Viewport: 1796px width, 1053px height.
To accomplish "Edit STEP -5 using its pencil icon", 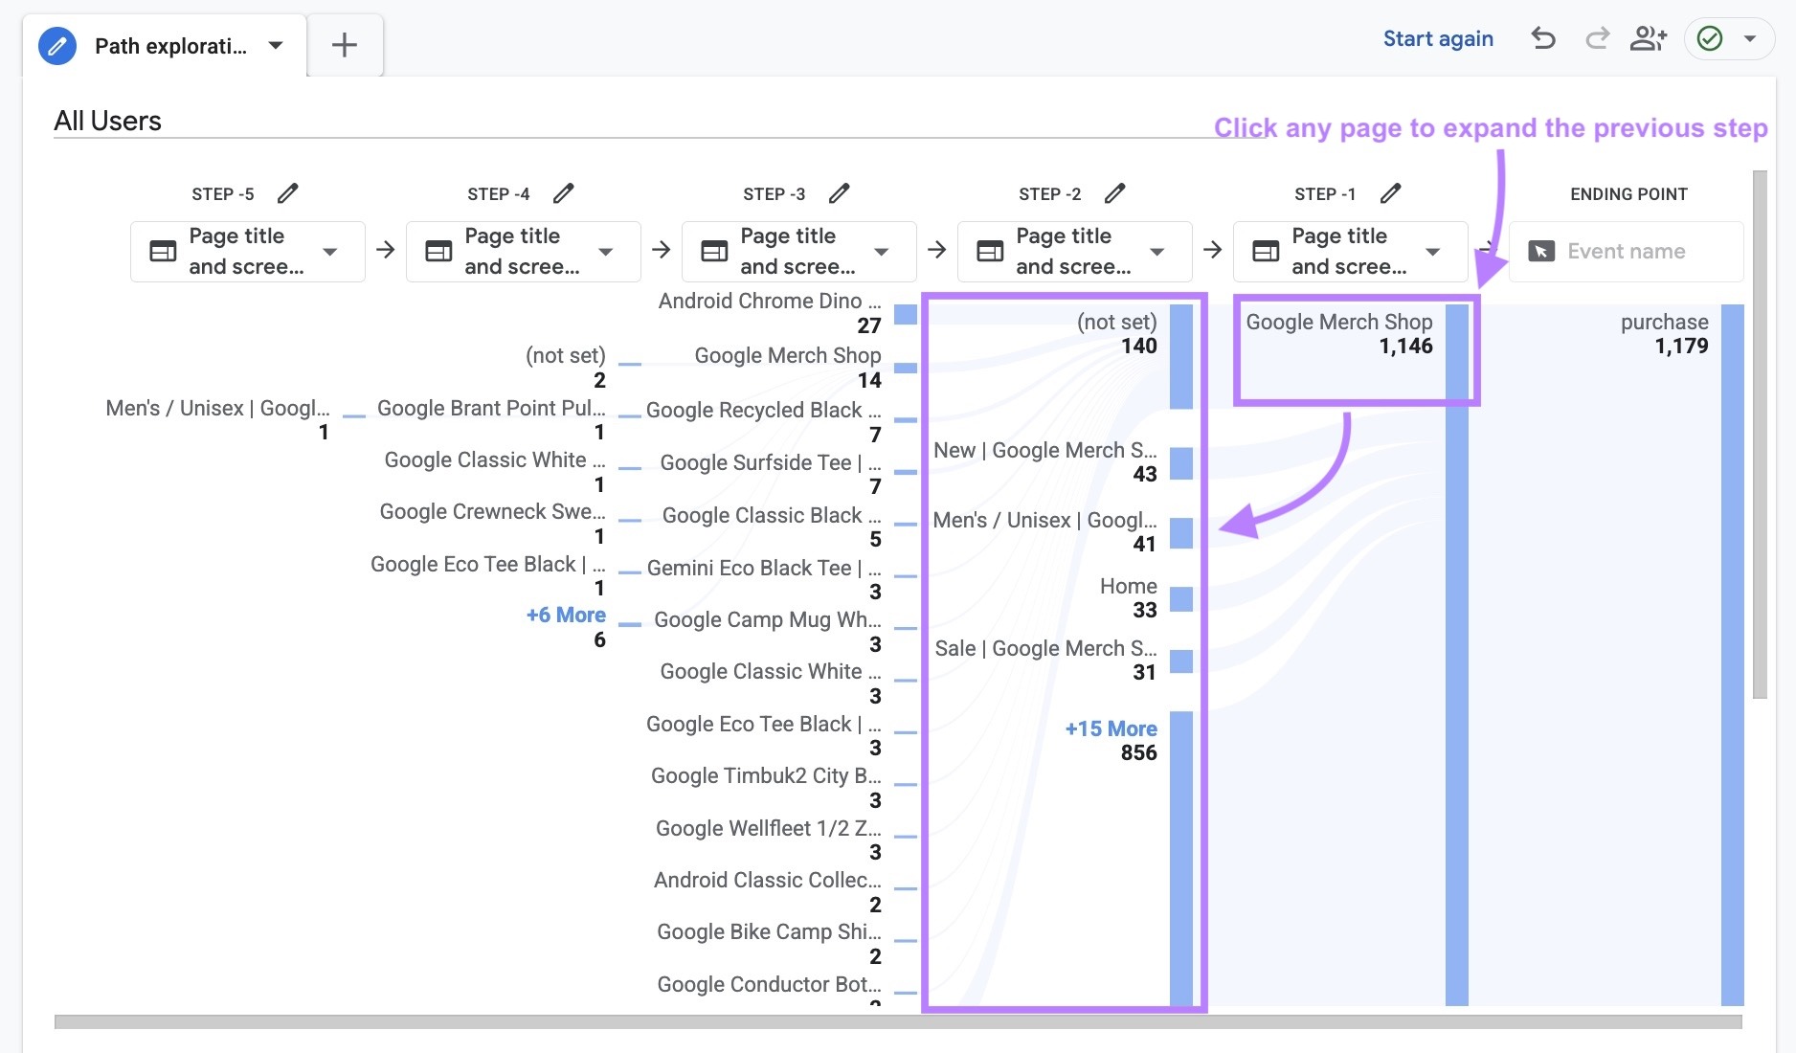I will click(287, 193).
